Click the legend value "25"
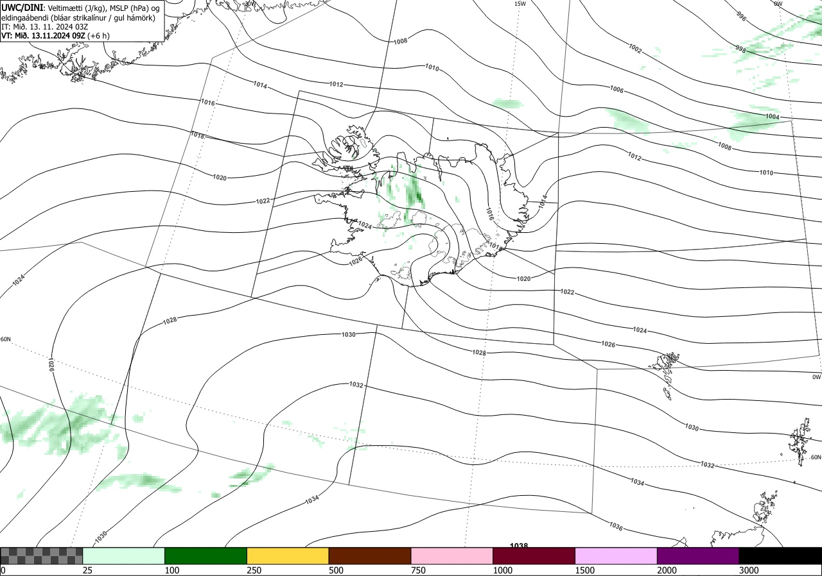822x576 pixels. click(x=87, y=570)
